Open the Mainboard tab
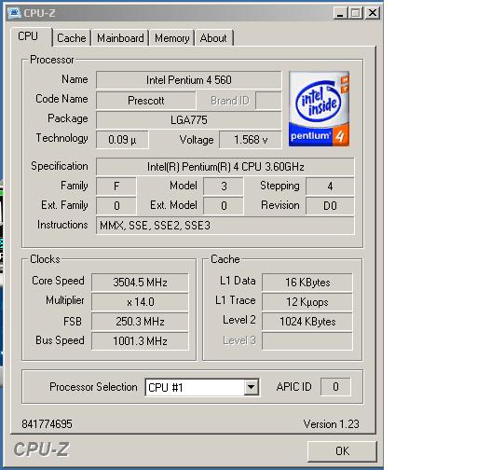Viewport: 477px width, 470px height. (x=120, y=38)
